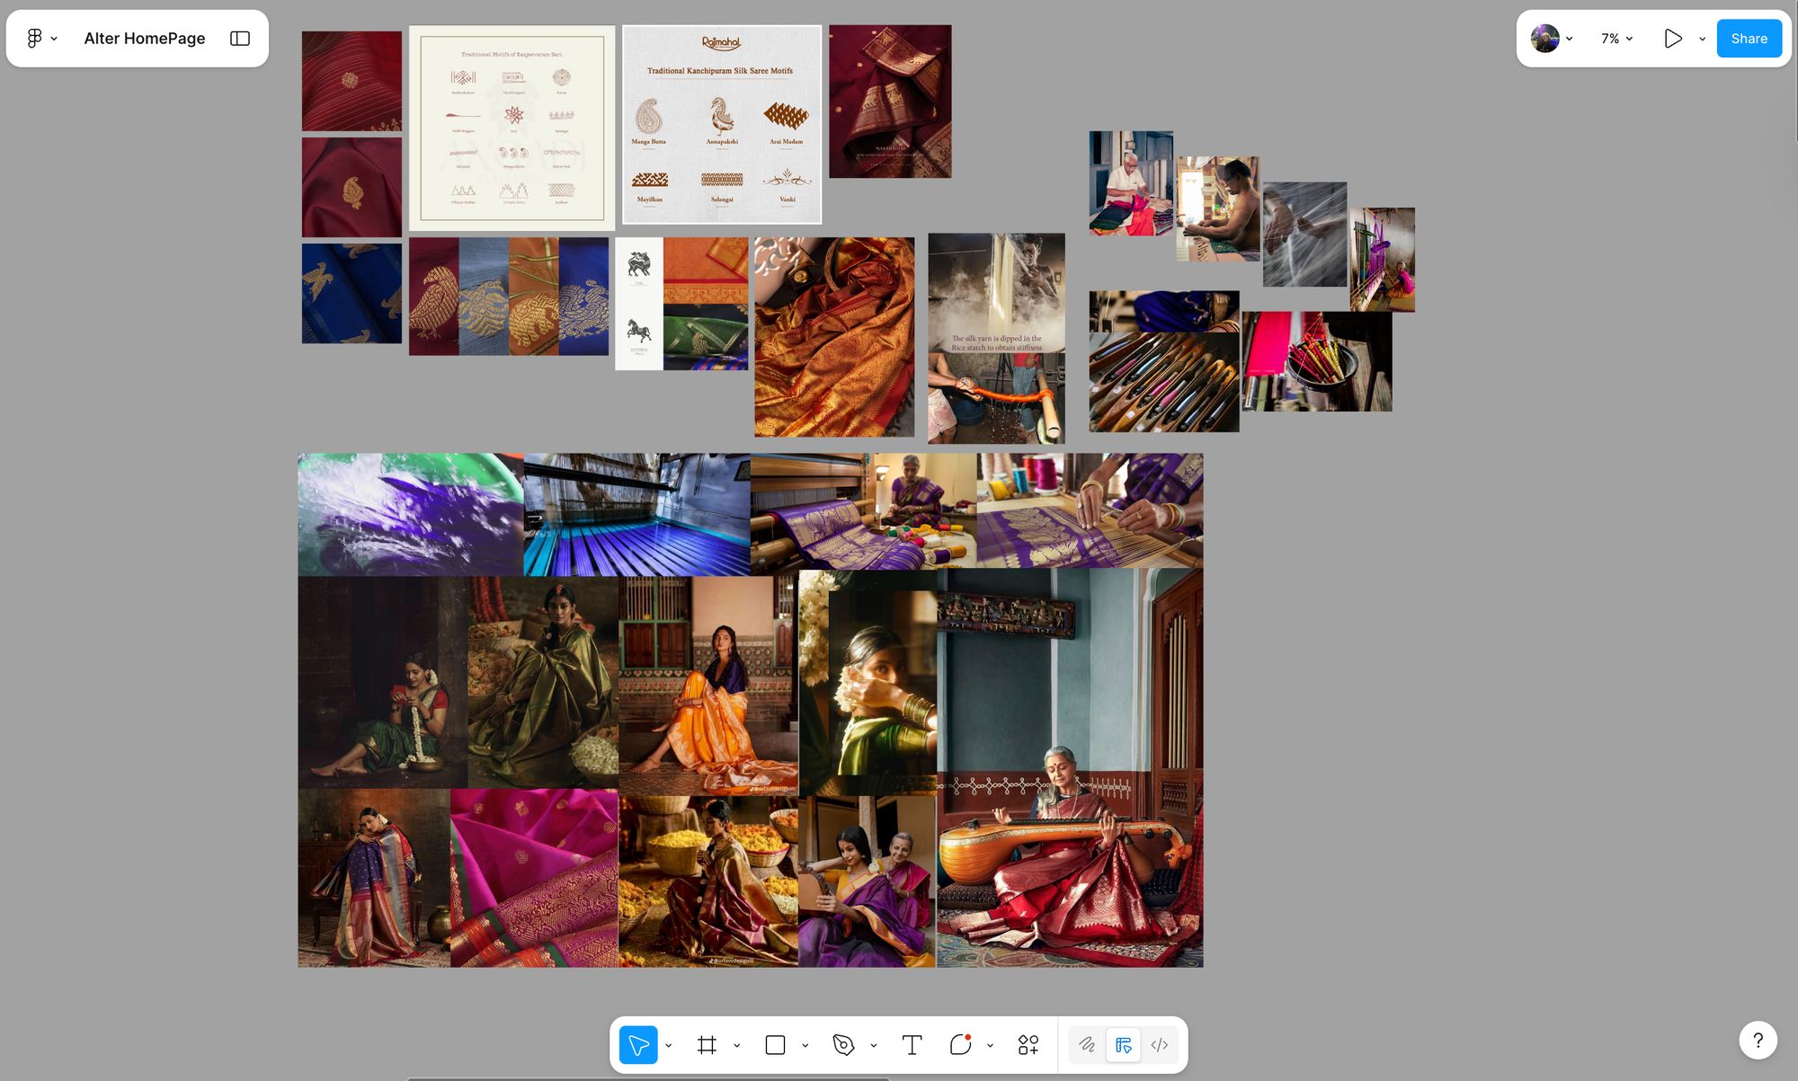The width and height of the screenshot is (1798, 1081).
Task: Select the Rectangle shape tool
Action: [x=775, y=1045]
